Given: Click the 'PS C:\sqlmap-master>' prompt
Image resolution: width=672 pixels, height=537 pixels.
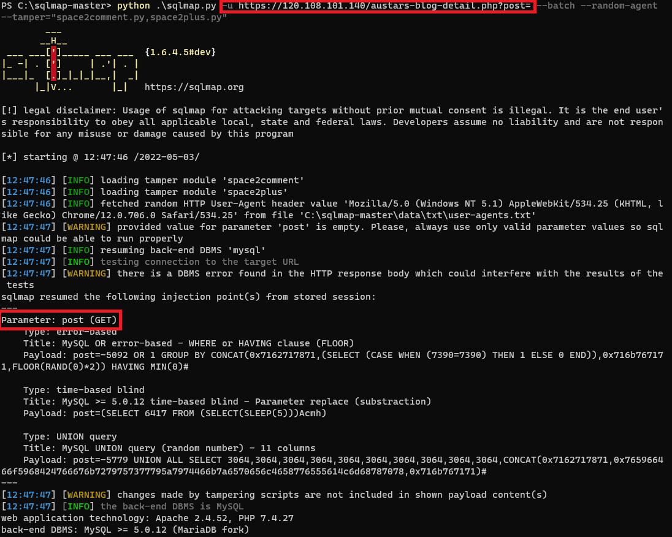Looking at the screenshot, I should pos(56,6).
